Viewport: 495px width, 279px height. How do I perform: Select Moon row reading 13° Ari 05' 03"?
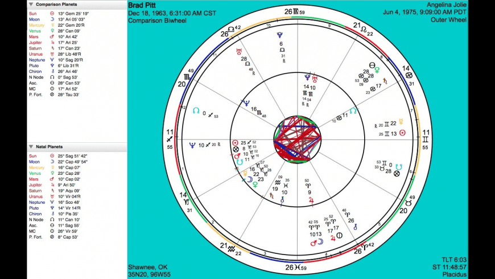pos(57,19)
